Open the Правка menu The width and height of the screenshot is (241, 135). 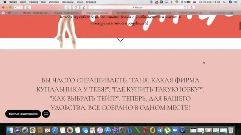click(x=34, y=2)
